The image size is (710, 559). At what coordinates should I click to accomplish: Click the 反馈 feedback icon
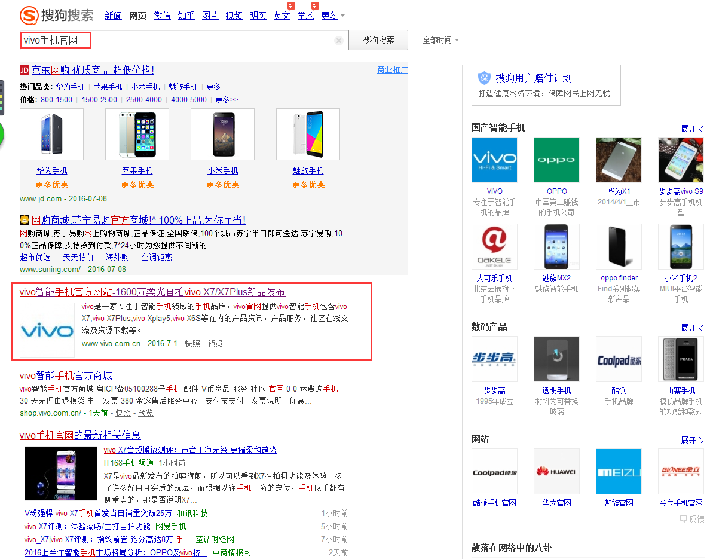(x=684, y=519)
